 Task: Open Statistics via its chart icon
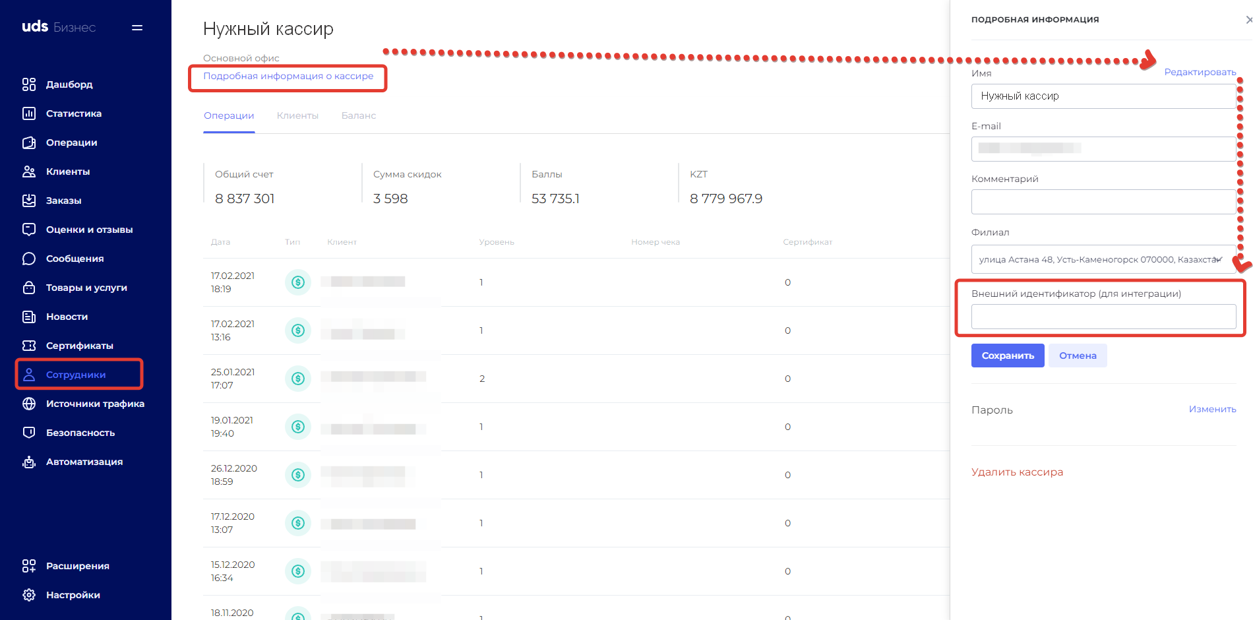[29, 113]
